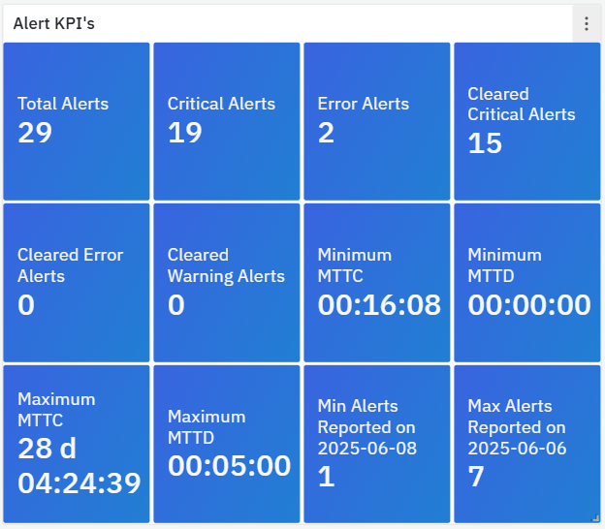Click the Min Alerts Reported tile
The width and height of the screenshot is (605, 529).
tap(377, 444)
